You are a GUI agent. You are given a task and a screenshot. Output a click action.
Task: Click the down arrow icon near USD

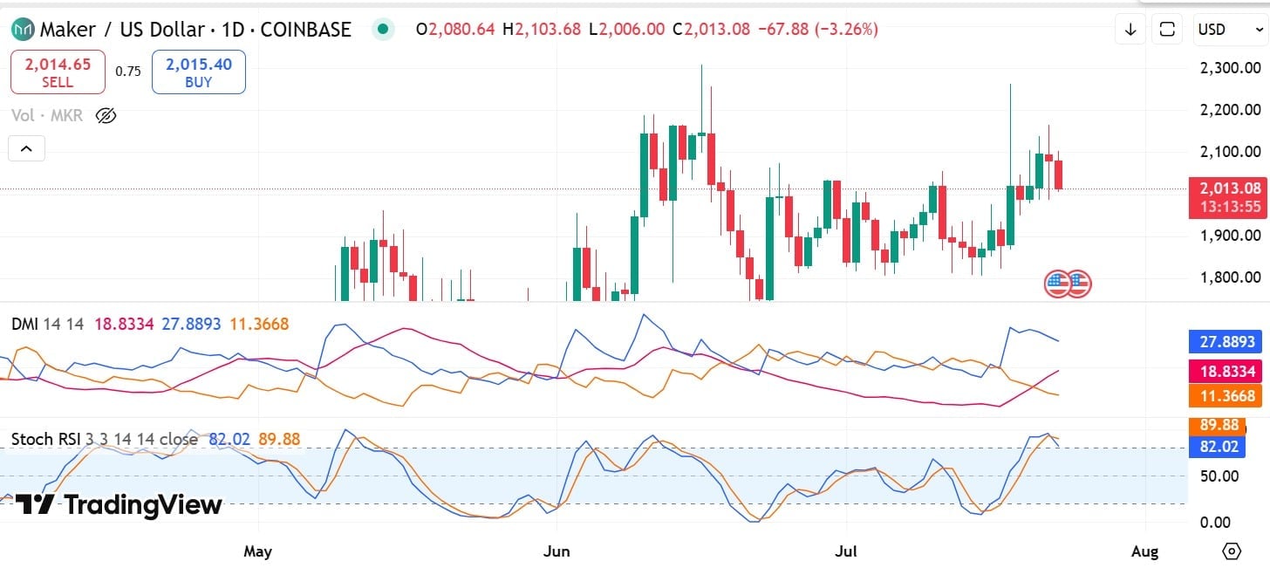tap(1131, 30)
